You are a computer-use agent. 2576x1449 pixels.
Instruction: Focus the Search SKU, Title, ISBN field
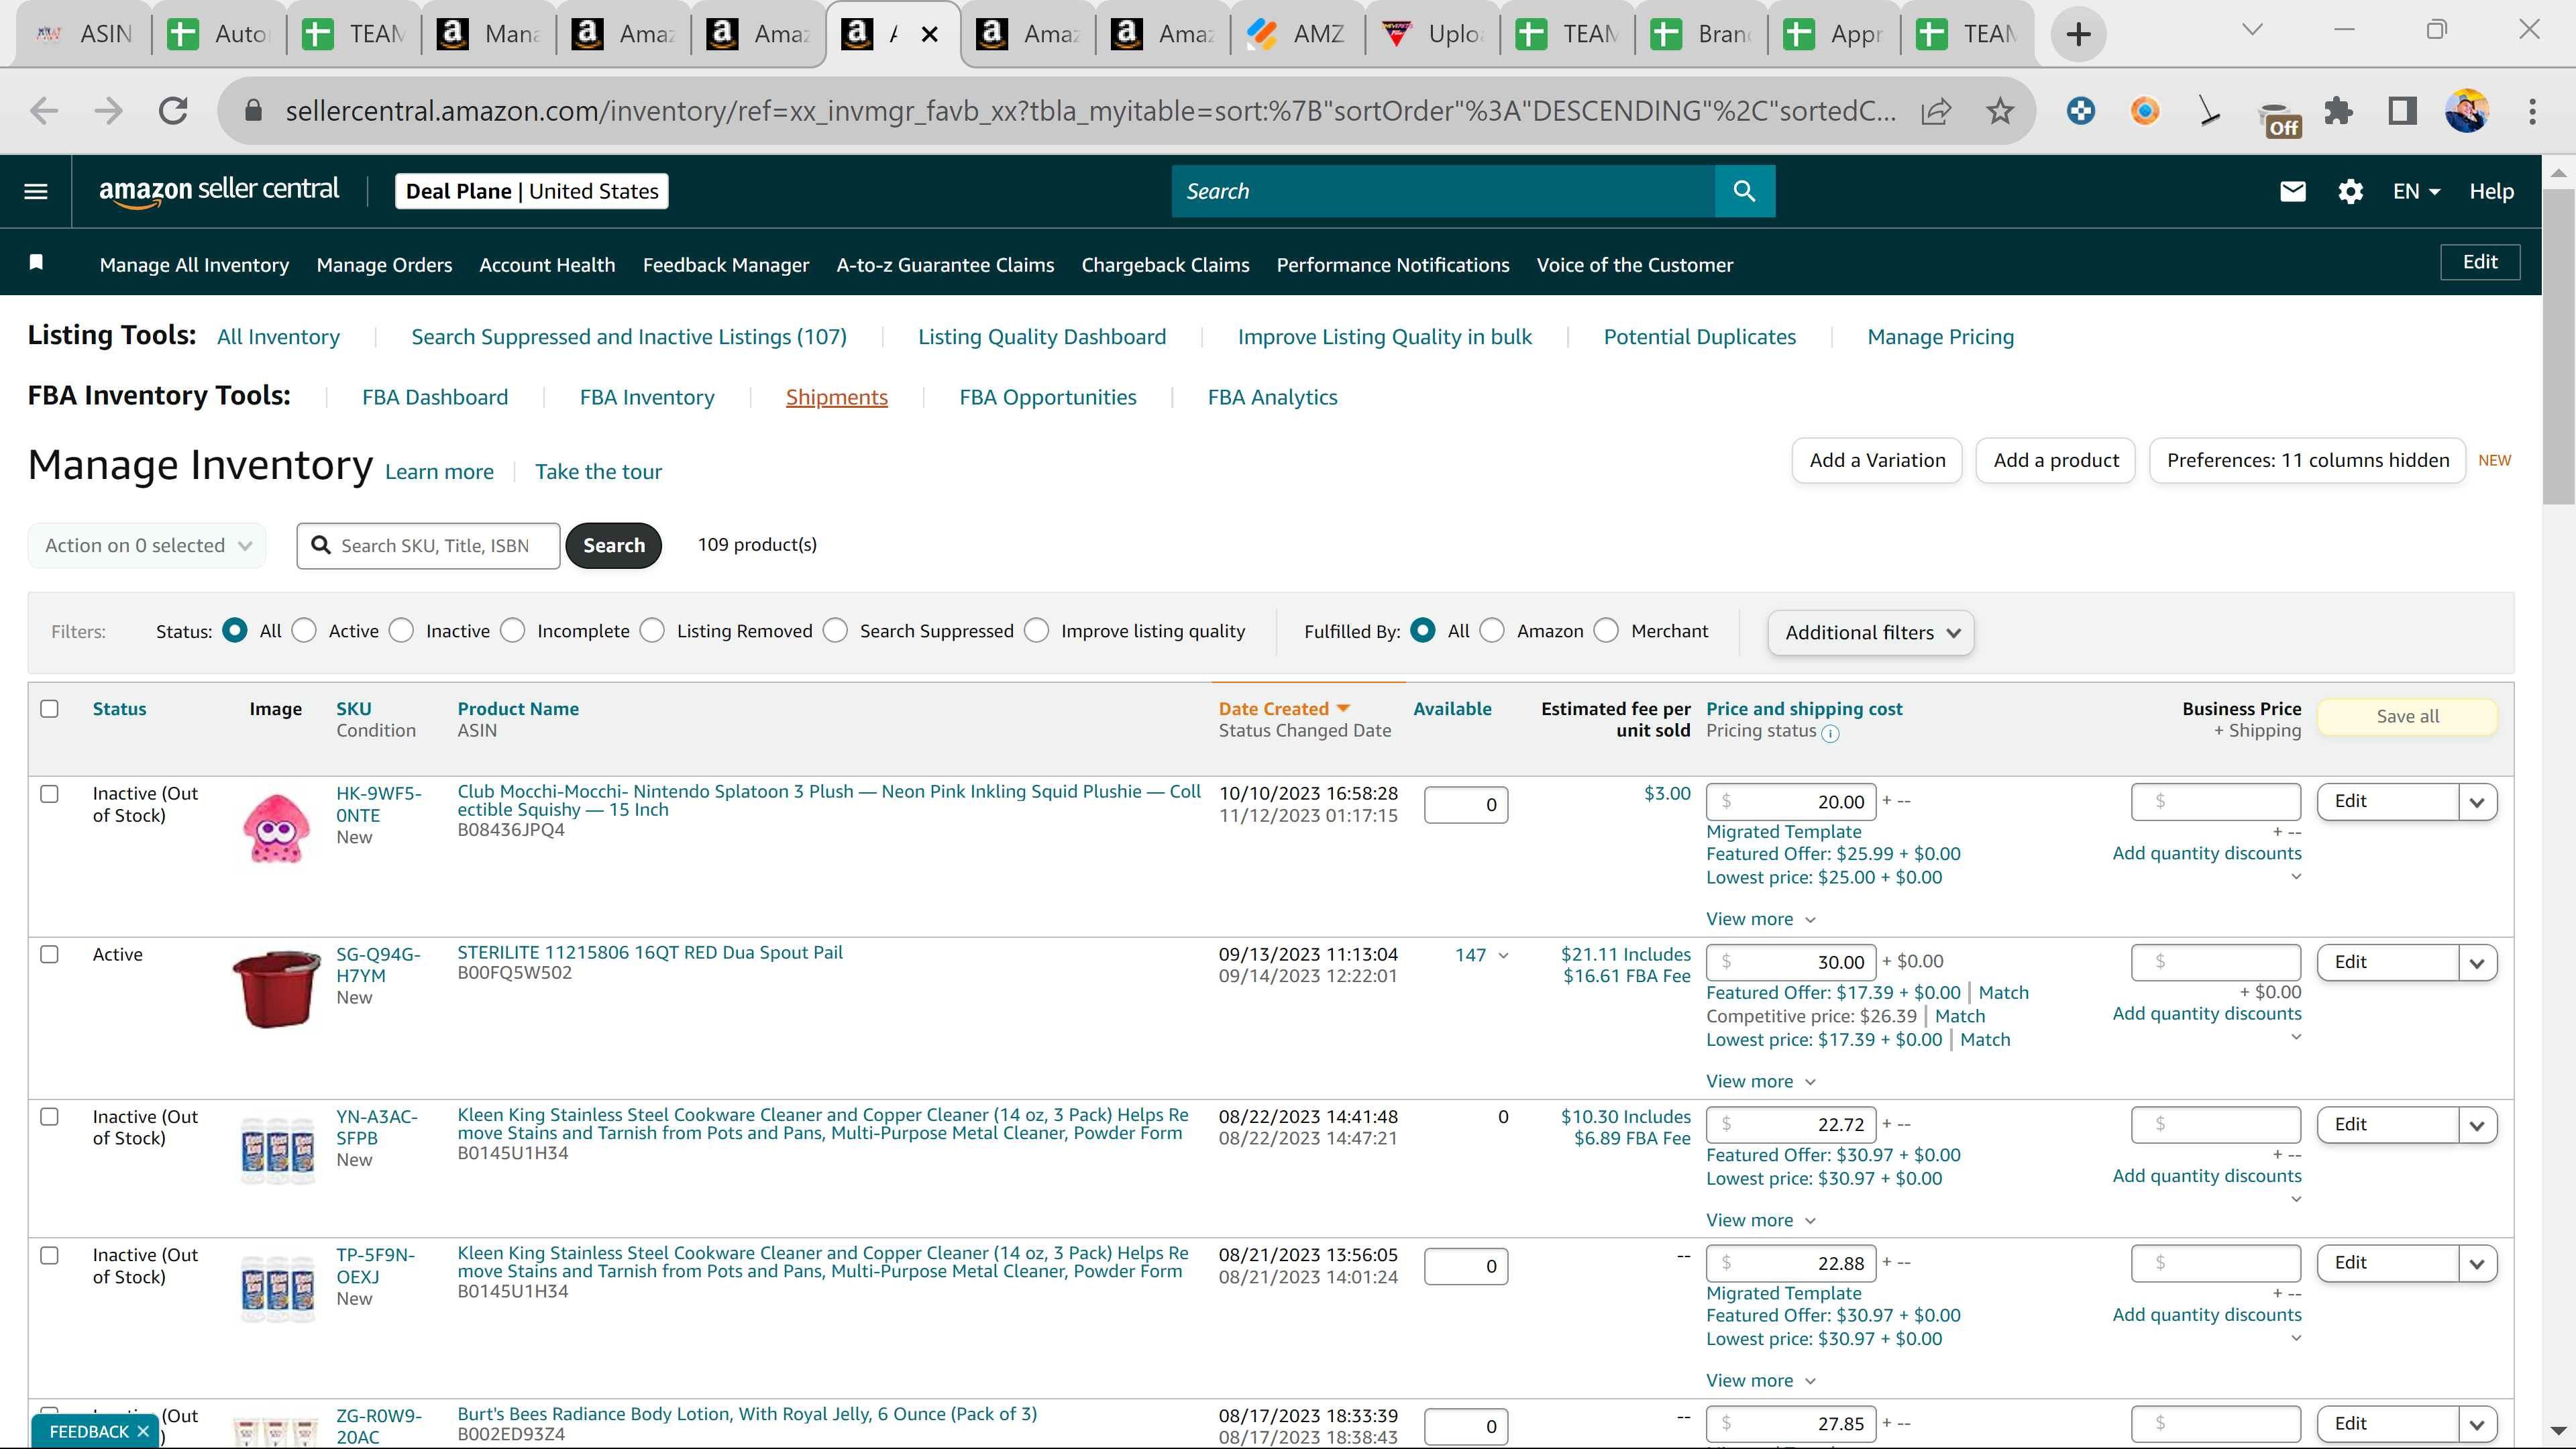pyautogui.click(x=428, y=545)
